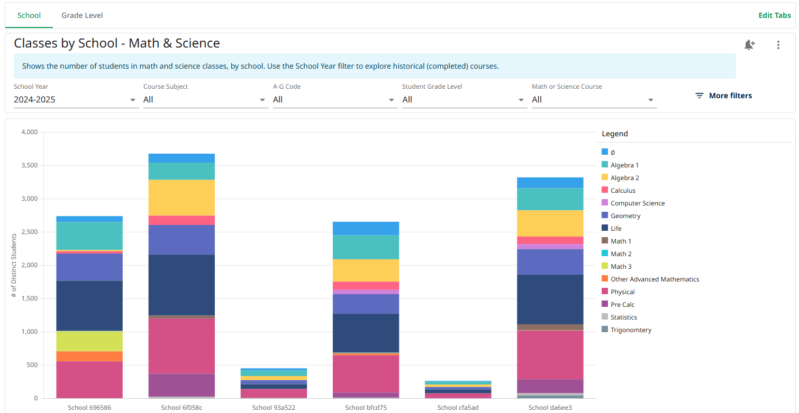Expand Student Grade Level filter
The height and width of the screenshot is (413, 799).
pos(465,100)
